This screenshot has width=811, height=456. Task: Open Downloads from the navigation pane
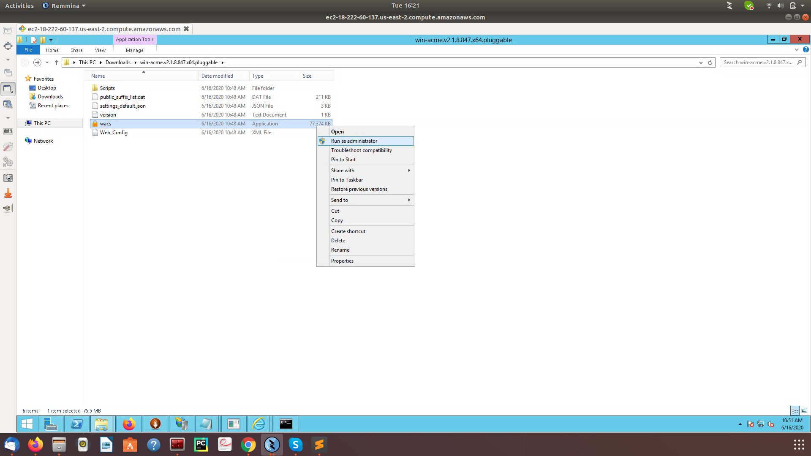coord(50,96)
